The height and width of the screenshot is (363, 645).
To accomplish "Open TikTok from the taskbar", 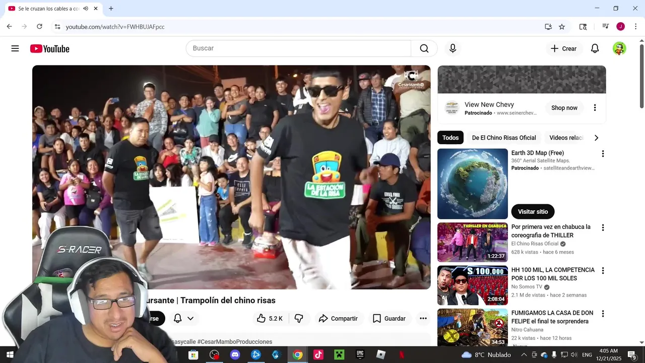I will point(318,355).
